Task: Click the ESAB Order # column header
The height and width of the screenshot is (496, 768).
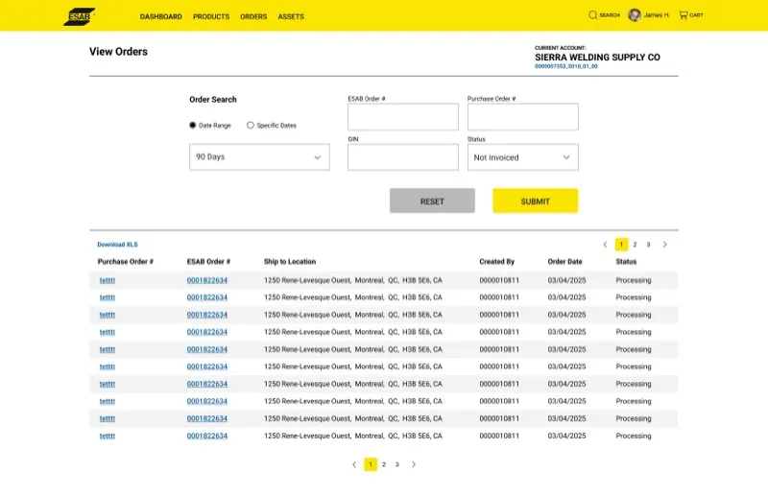Action: point(208,262)
